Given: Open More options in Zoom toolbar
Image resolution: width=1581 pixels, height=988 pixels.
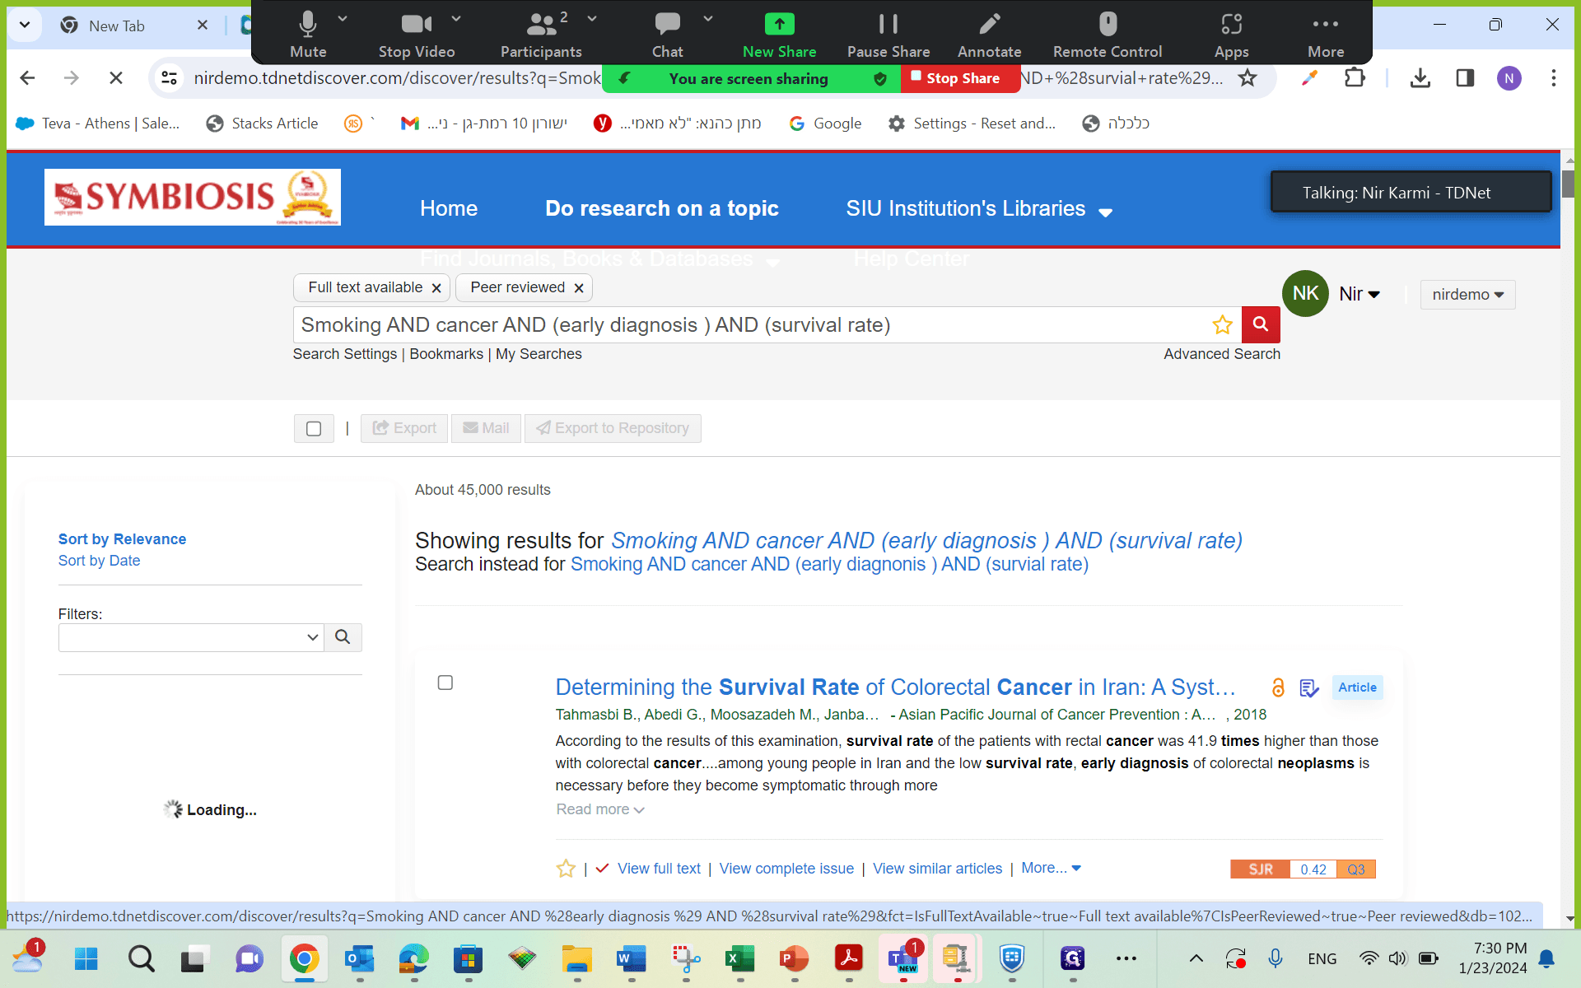Looking at the screenshot, I should tap(1326, 35).
